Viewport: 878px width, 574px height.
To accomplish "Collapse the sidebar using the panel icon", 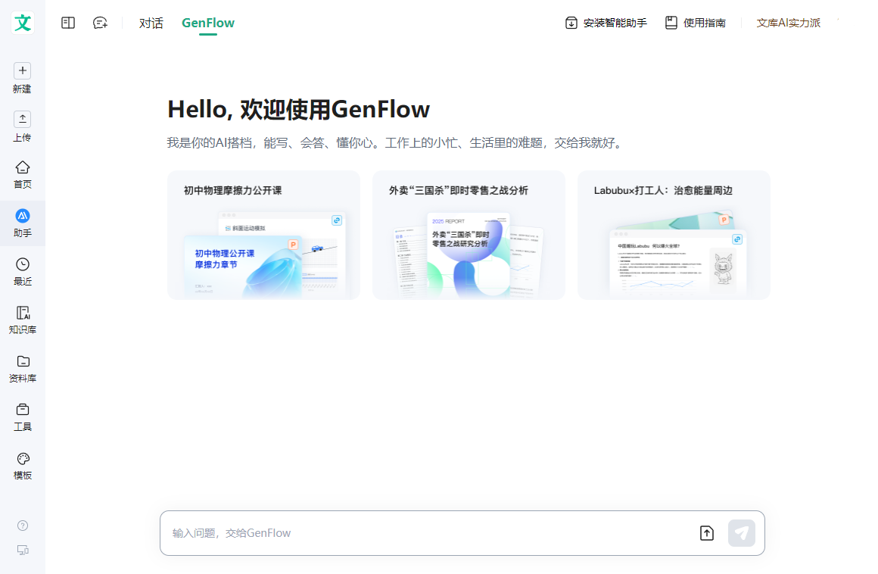I will pos(67,23).
